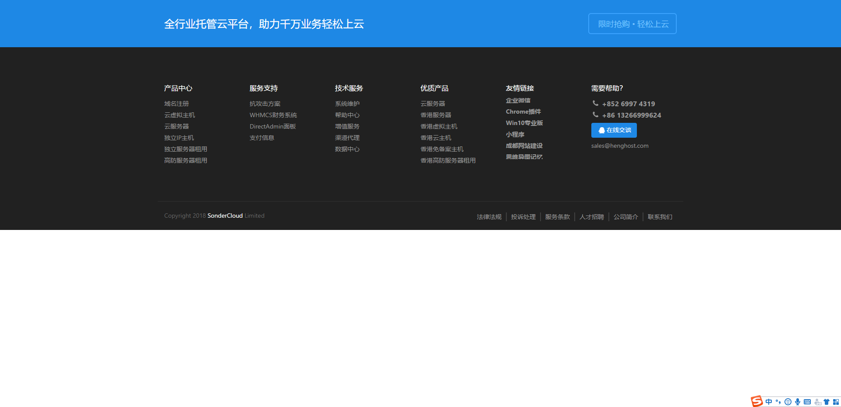Open 人才招聘 footer link
Screen dimensions: 841x407
pos(592,217)
